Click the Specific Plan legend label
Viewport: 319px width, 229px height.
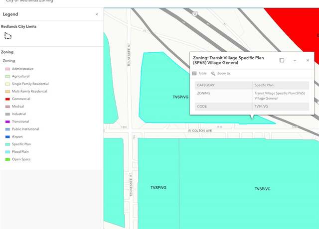tap(21, 144)
